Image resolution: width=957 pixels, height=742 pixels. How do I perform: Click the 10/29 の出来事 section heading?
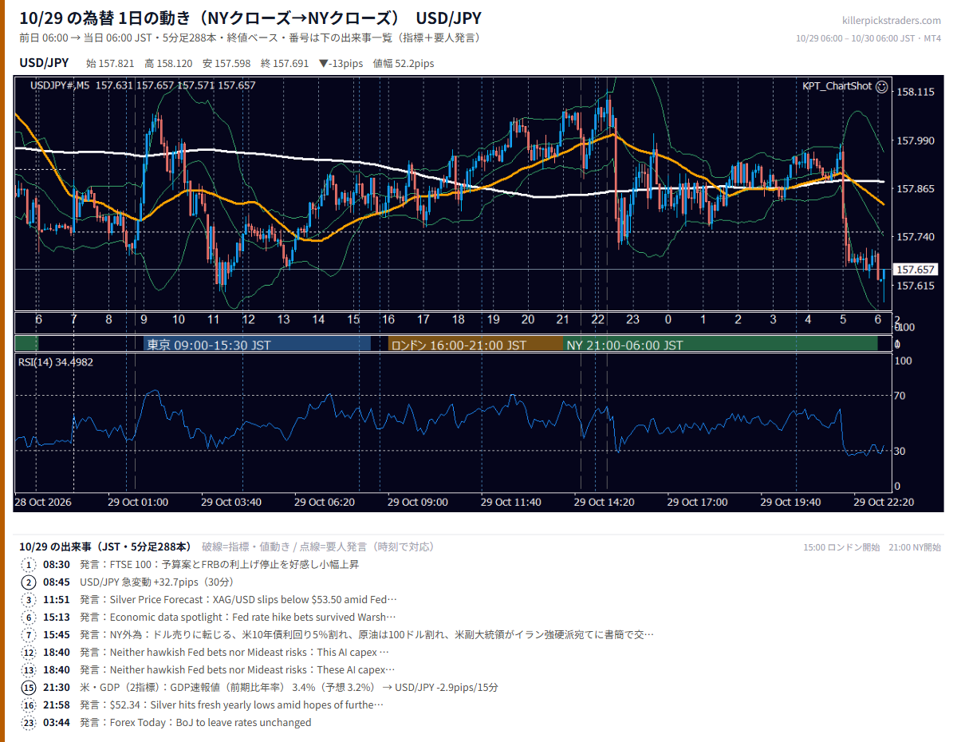(x=105, y=547)
